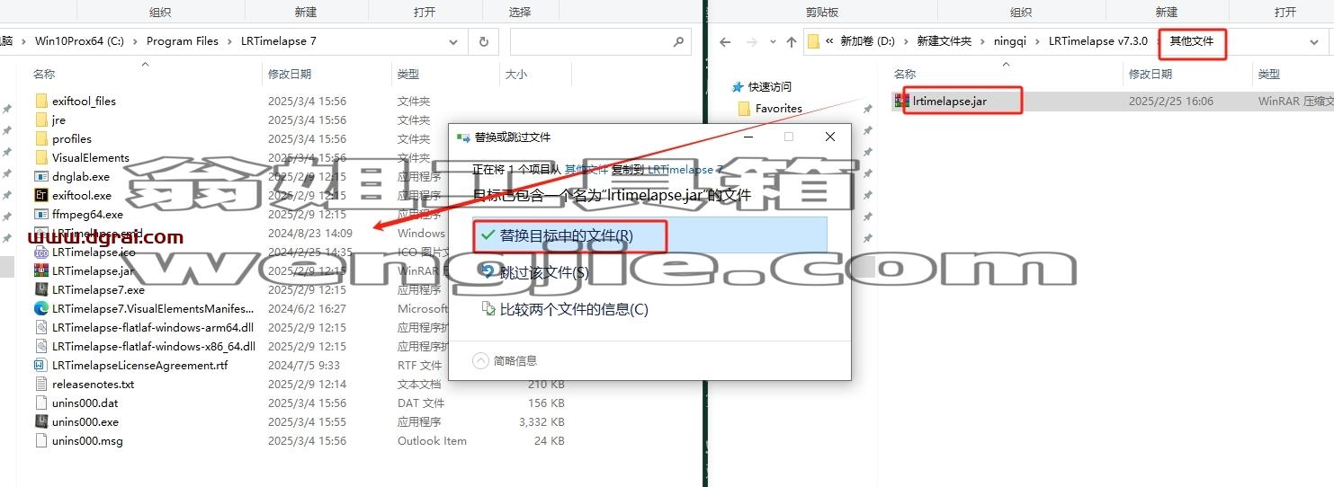This screenshot has height=487, width=1334.
Task: Click the exiftool_files folder icon
Action: pos(40,101)
